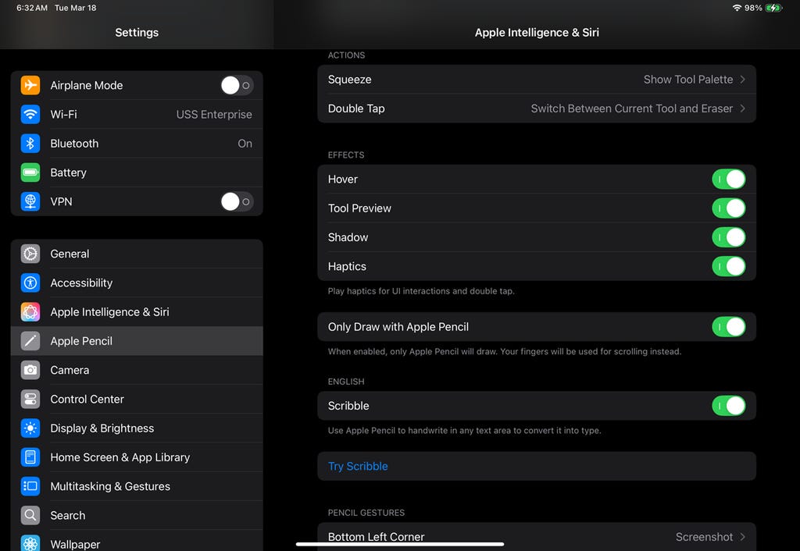Go to Control Center settings
800x551 pixels.
tap(137, 399)
